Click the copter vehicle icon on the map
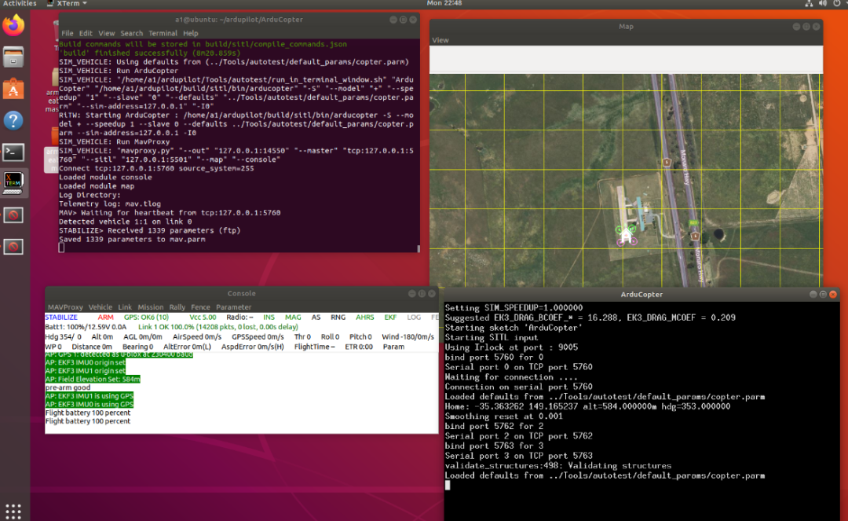The width and height of the screenshot is (848, 521). click(627, 235)
